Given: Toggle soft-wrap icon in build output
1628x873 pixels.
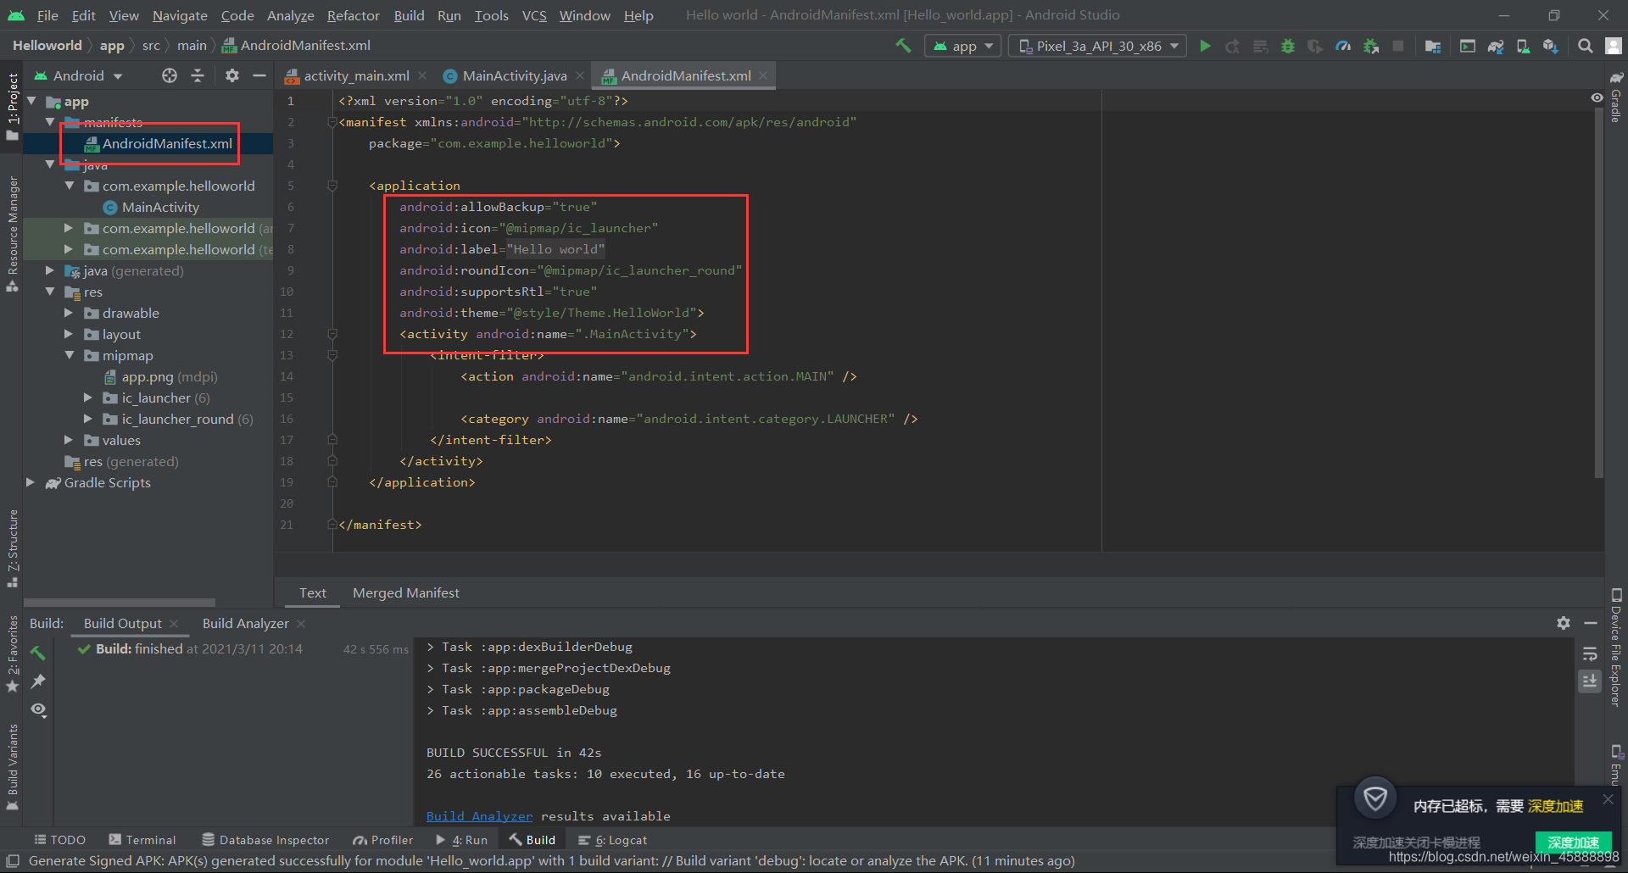Looking at the screenshot, I should pos(1590,653).
